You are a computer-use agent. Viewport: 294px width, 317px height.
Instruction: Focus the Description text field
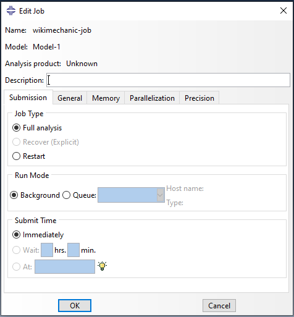coord(168,80)
